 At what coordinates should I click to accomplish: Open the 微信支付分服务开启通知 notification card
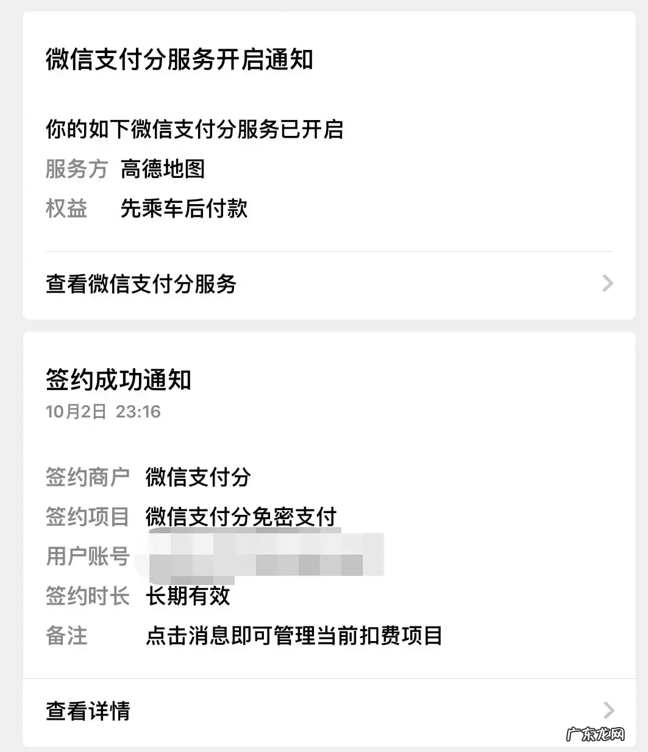(179, 60)
